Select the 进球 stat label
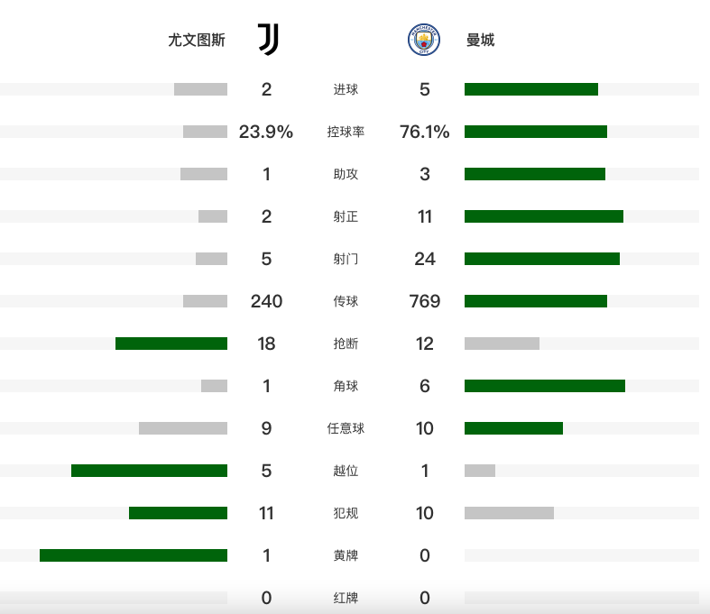The height and width of the screenshot is (614, 710). pos(346,89)
